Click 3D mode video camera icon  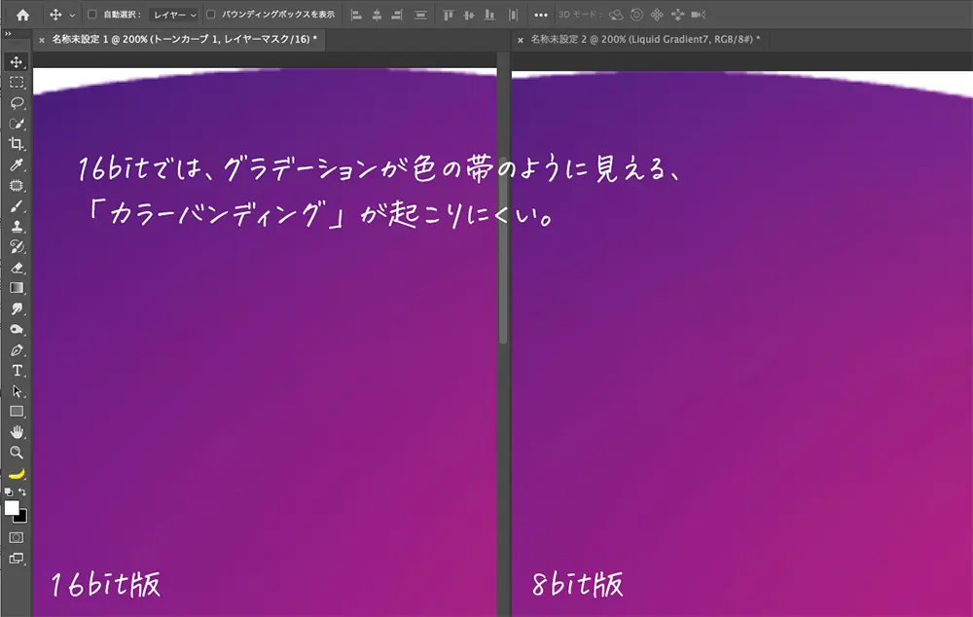(699, 15)
